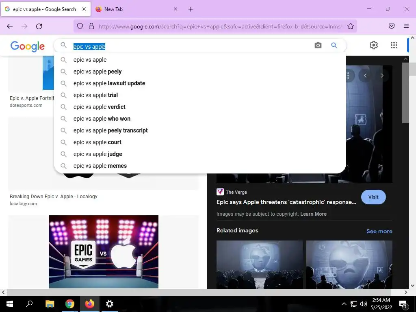This screenshot has height=312, width=416.
Task: Open taskbar search magnifier
Action: point(29,304)
